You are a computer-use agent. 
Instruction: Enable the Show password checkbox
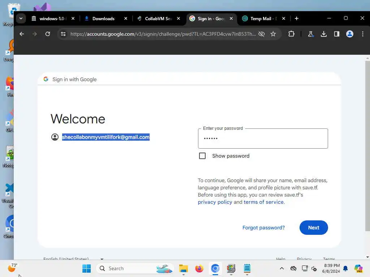tap(202, 156)
